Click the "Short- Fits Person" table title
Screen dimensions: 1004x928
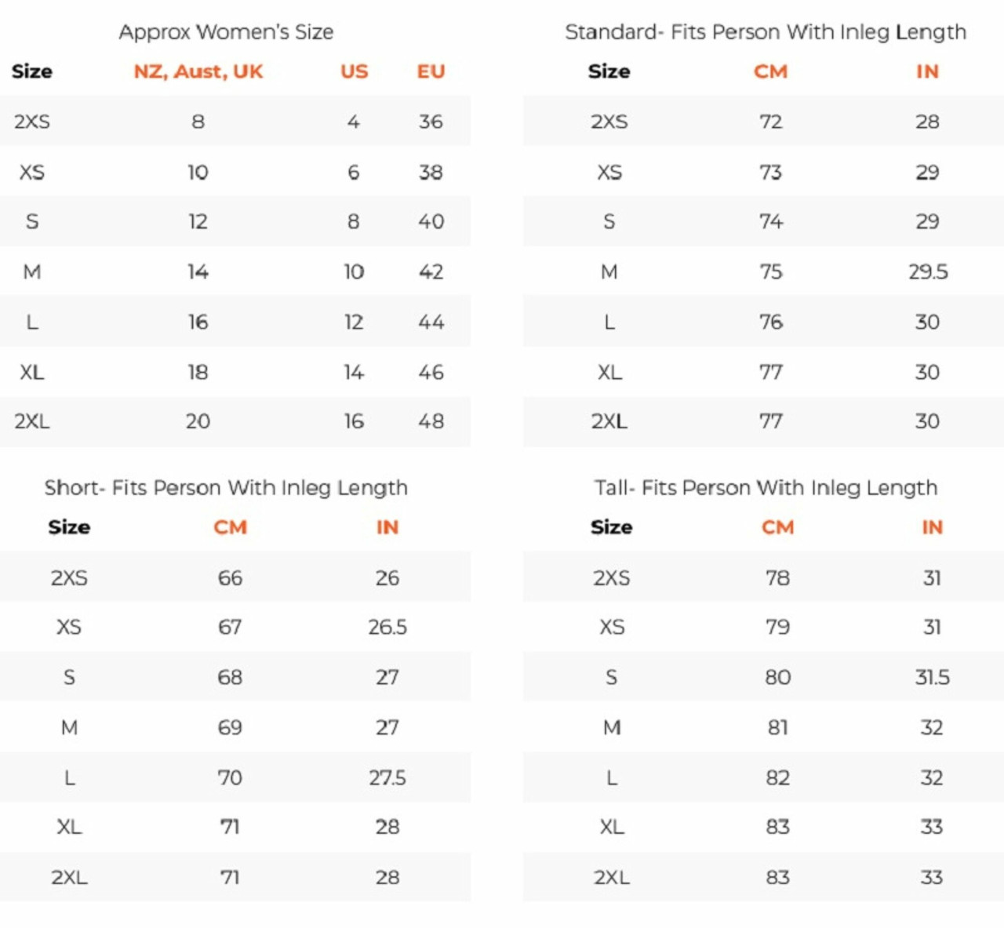[226, 488]
